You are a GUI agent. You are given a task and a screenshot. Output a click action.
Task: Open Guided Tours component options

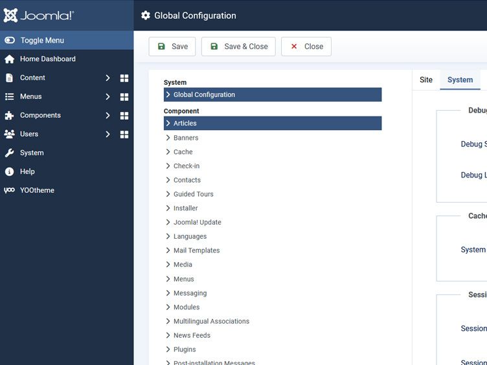tap(194, 194)
